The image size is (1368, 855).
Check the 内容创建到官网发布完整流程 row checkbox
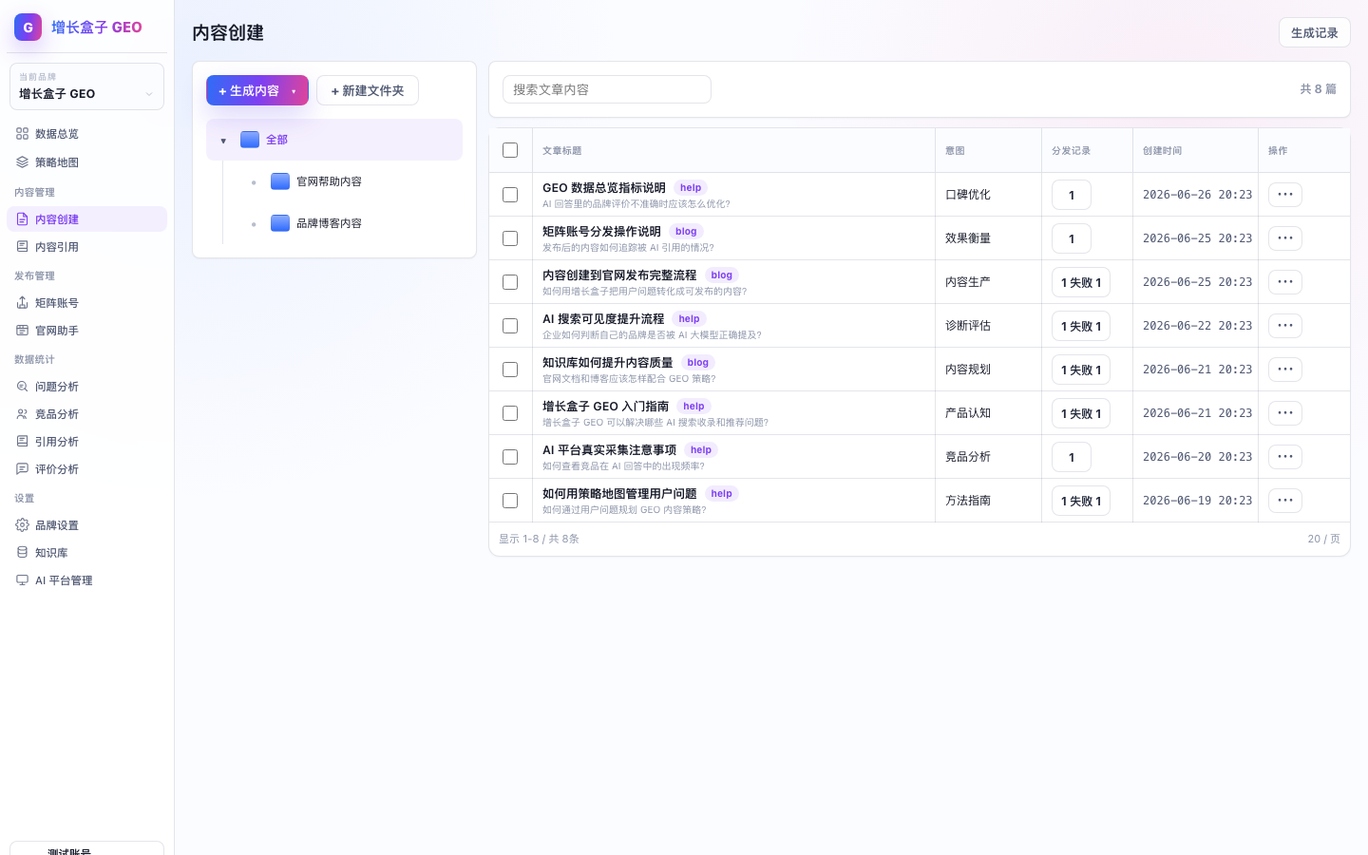(x=510, y=282)
